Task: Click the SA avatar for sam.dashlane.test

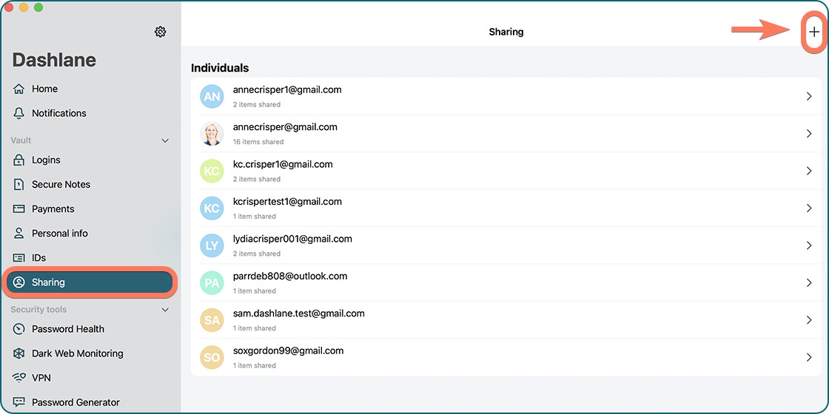Action: click(x=212, y=320)
